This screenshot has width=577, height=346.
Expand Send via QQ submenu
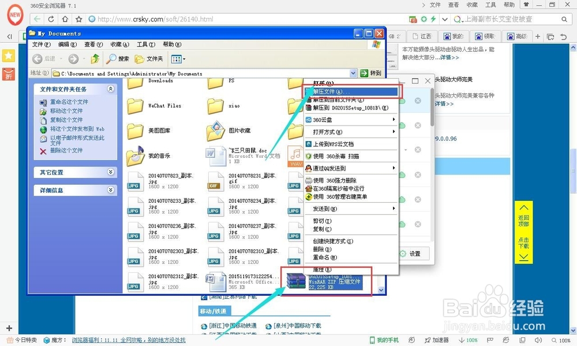(352, 168)
